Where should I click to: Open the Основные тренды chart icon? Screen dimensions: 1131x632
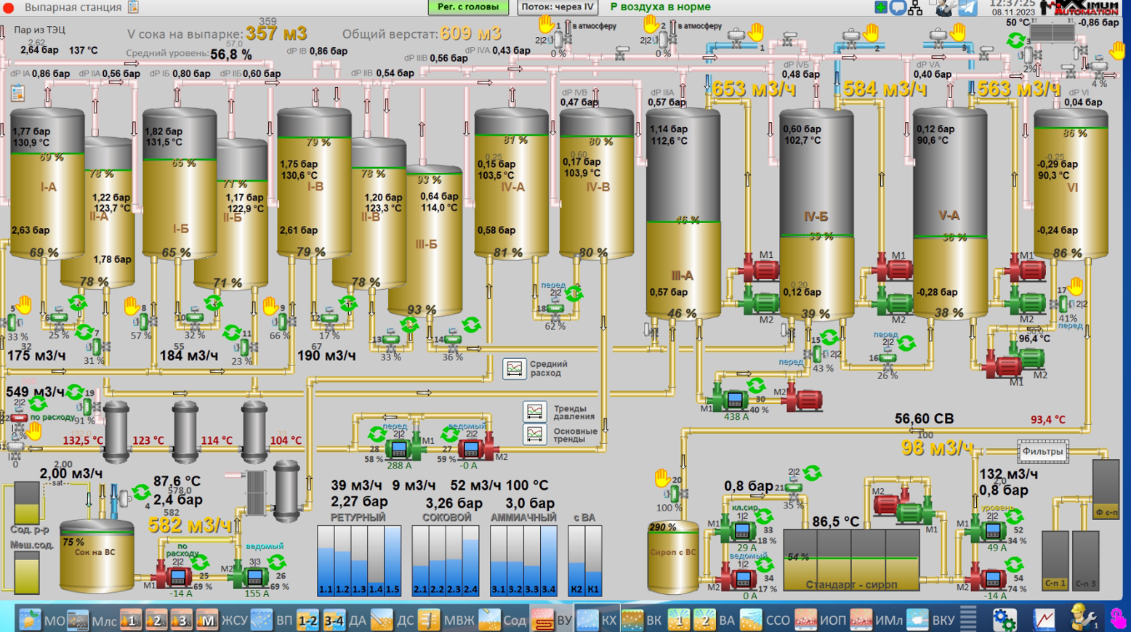534,434
